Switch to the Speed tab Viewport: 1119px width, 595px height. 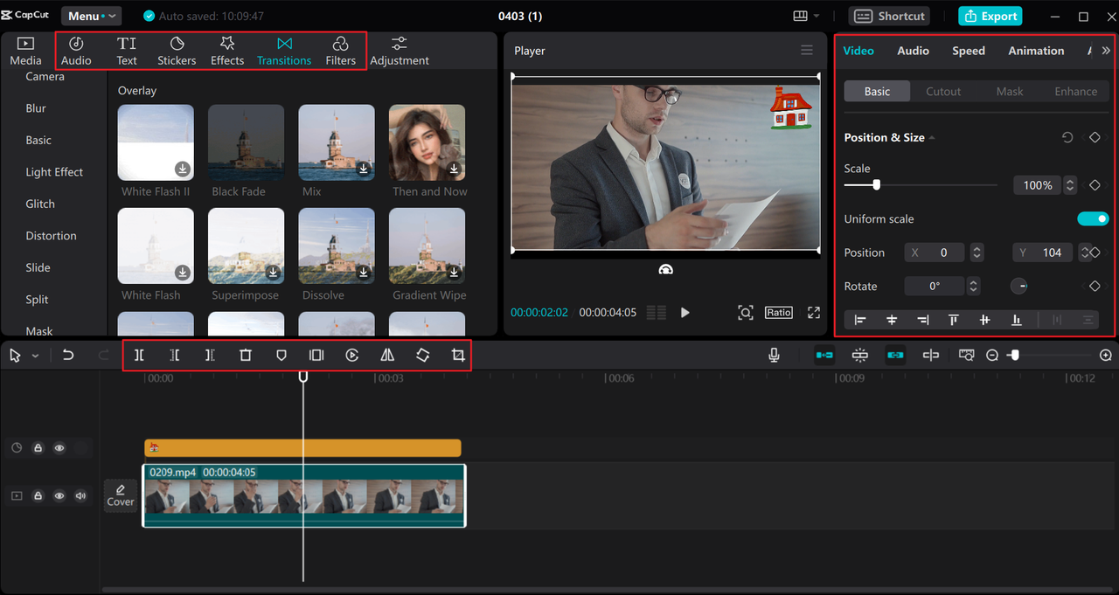(969, 51)
